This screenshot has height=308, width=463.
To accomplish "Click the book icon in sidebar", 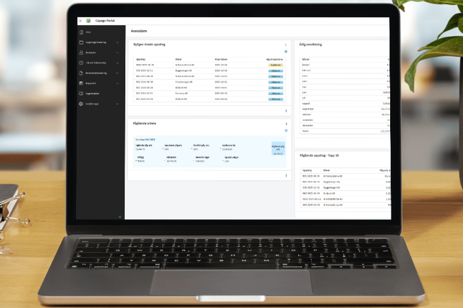I will point(81,94).
